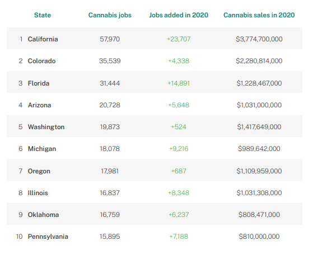Select the Washington state entry
Viewport: 313px width, 255px height.
pos(46,127)
